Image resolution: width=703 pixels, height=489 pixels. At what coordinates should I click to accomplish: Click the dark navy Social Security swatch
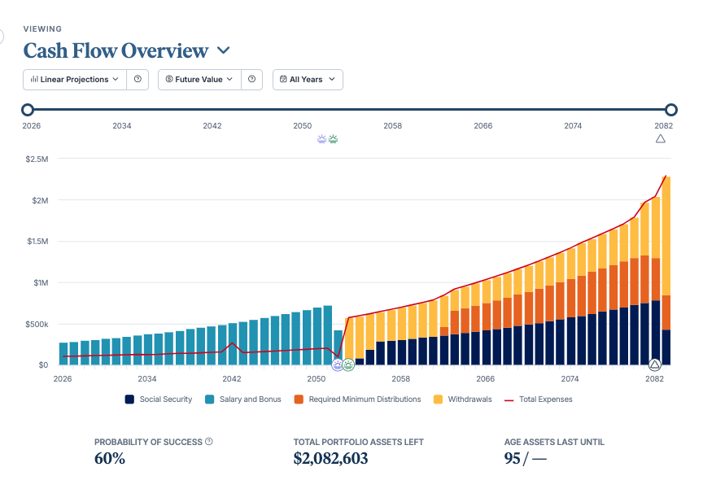[x=129, y=399]
